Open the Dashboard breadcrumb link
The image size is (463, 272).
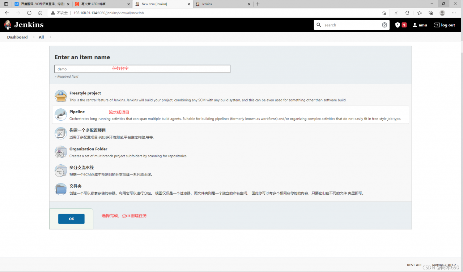coord(17,37)
